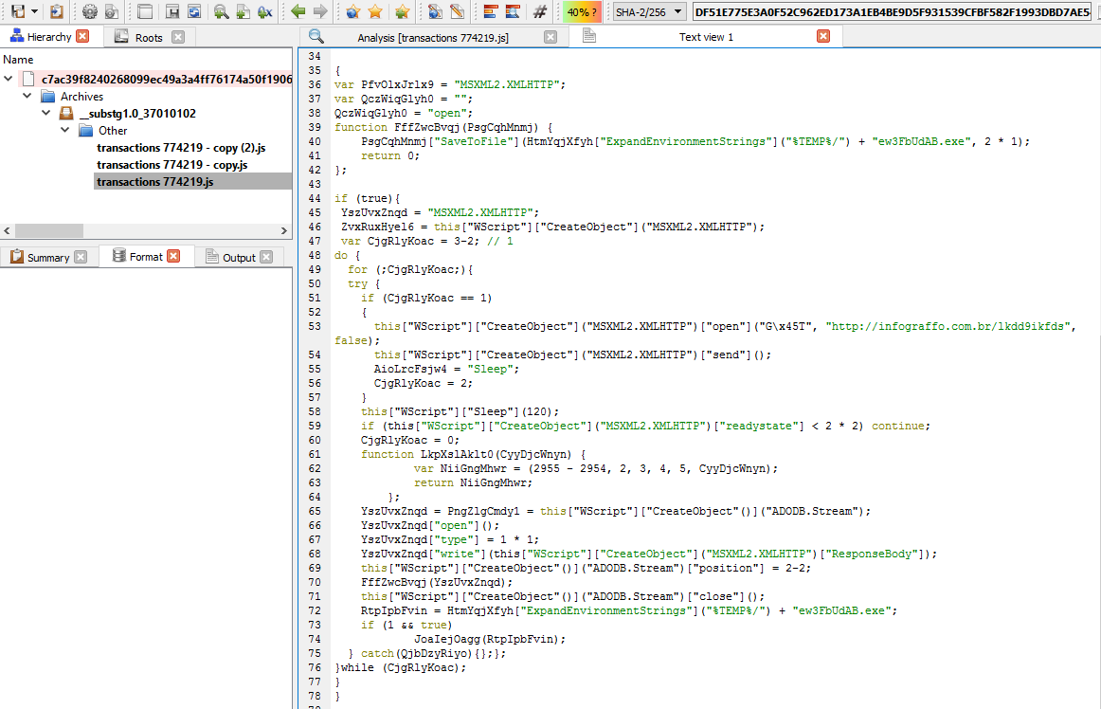Click the colored bars chart toolbar icon
Viewport: 1101px width, 709px height.
tap(490, 11)
